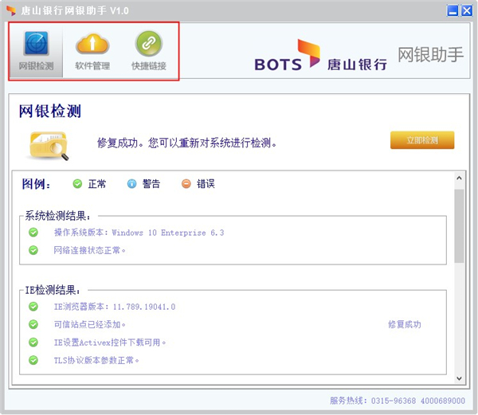Click the results panel scrollbar thumb
The image size is (478, 415).
tap(459, 226)
